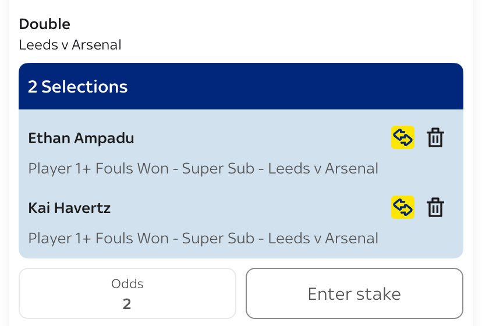Click Ethan Ampadu's market description line
482x326 pixels.
203,169
